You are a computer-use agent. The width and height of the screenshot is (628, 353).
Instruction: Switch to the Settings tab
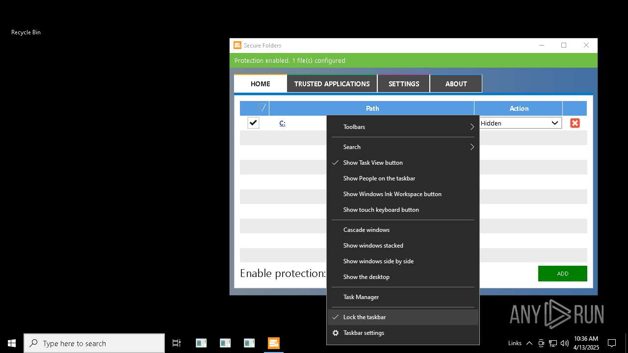tap(404, 84)
